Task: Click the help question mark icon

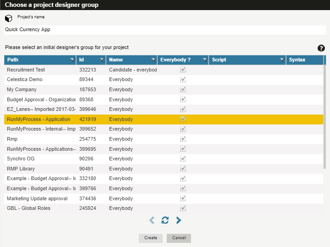Action: click(321, 48)
